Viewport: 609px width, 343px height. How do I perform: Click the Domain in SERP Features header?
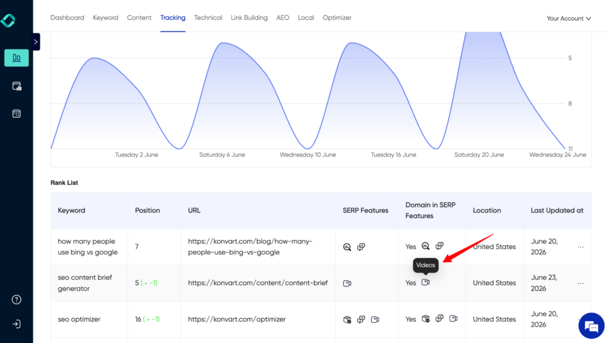pos(431,210)
